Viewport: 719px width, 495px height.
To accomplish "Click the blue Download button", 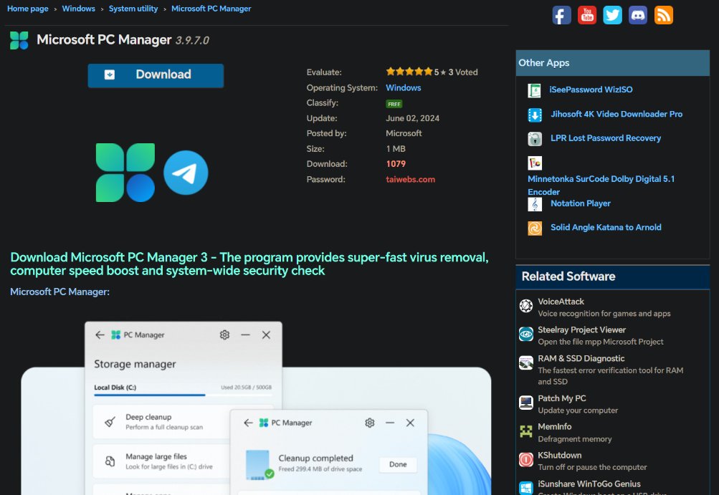I will click(156, 75).
